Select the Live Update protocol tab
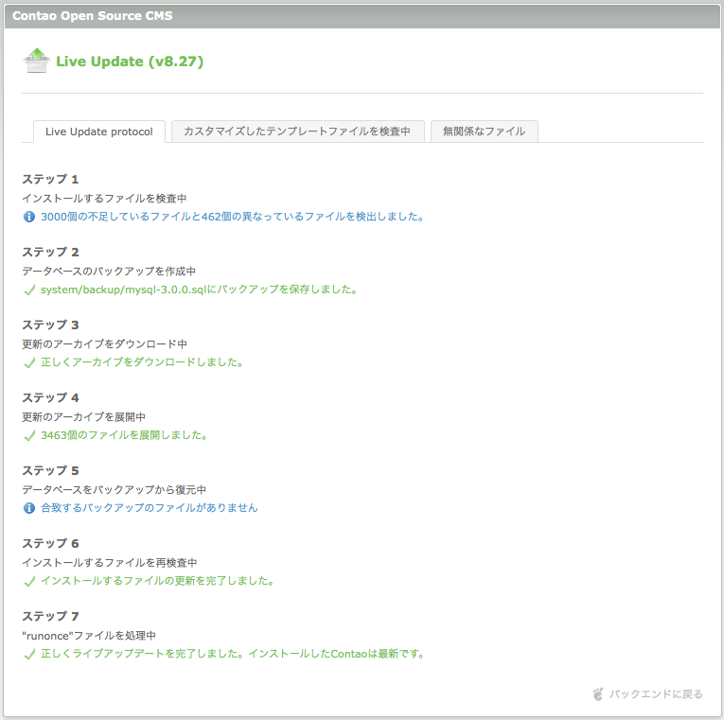Image resolution: width=724 pixels, height=720 pixels. [98, 132]
